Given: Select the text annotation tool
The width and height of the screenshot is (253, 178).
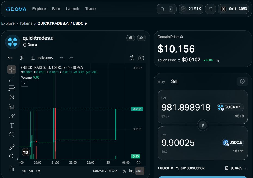Looking at the screenshot, I should 12,125.
